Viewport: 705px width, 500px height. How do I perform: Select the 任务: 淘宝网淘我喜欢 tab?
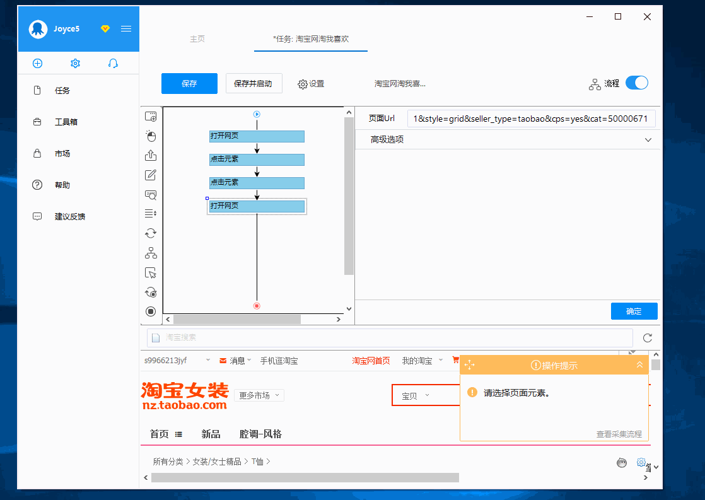[311, 39]
